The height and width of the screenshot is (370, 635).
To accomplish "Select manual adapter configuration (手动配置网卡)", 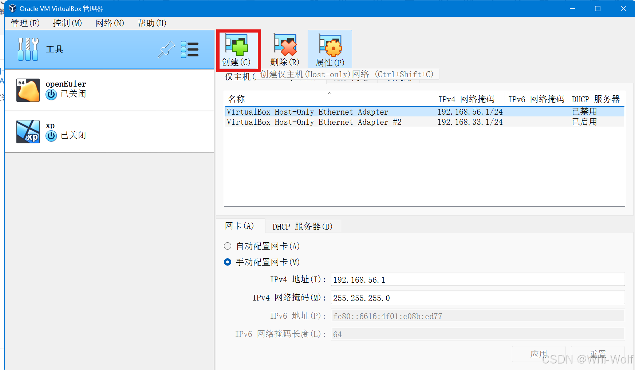I will point(228,262).
